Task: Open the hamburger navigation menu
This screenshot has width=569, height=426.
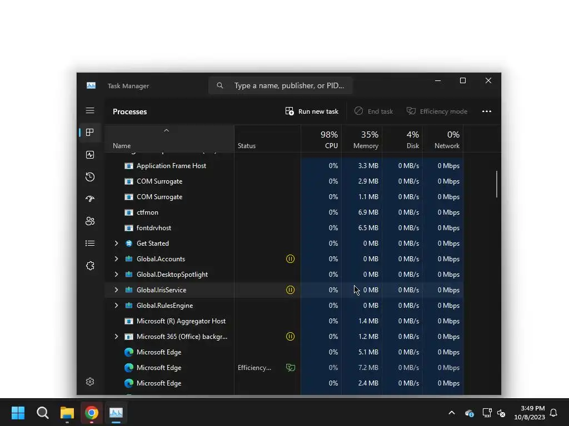Action: pyautogui.click(x=90, y=110)
